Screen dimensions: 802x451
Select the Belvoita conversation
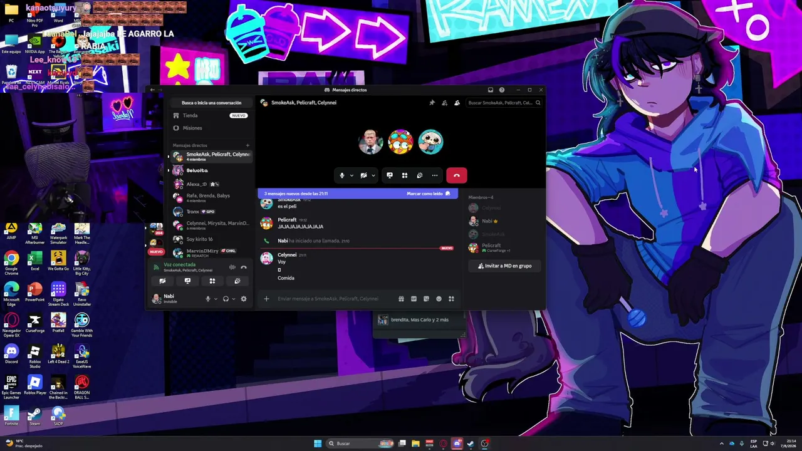pos(211,170)
